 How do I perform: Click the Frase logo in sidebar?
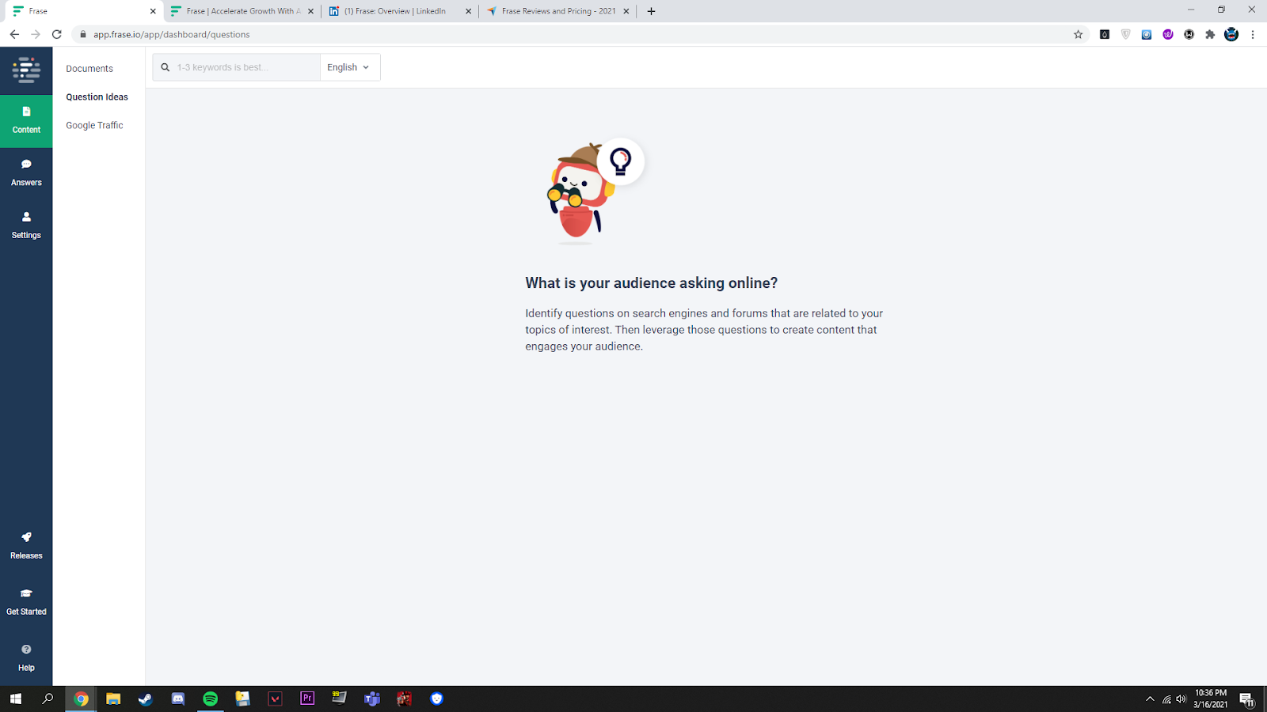26,70
